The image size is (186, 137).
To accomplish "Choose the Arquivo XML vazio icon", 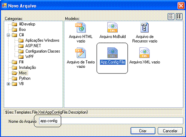I will point(144,53).
